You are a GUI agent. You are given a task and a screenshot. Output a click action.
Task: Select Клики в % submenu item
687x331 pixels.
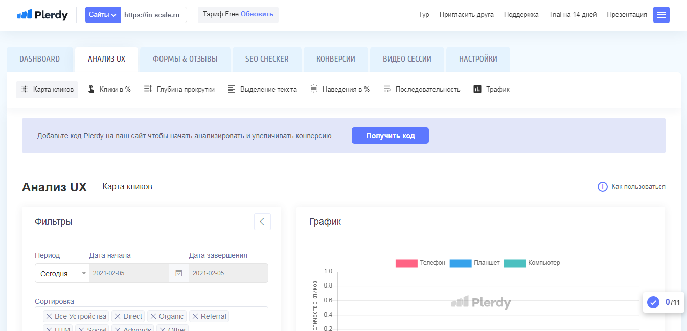(x=109, y=89)
